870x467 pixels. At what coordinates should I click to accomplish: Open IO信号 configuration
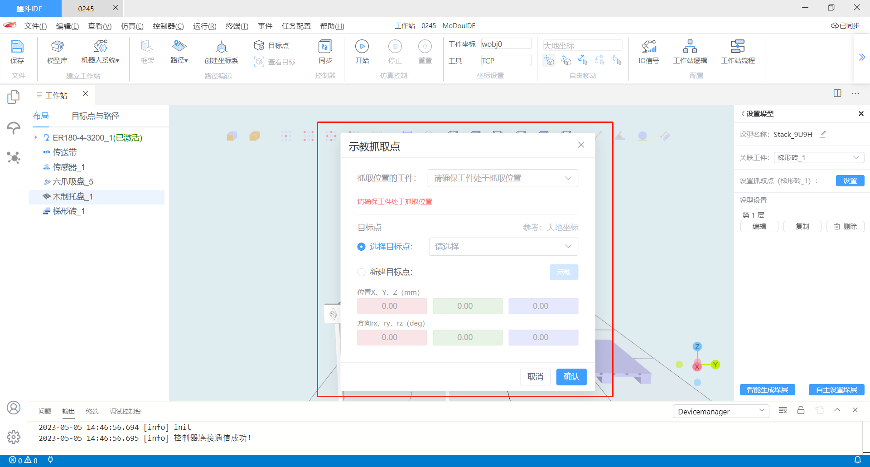click(648, 47)
